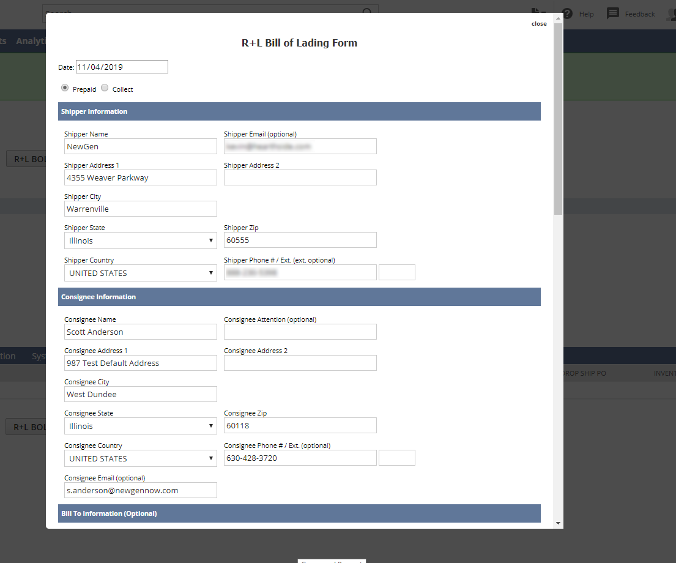Click the Date input field
Screen dimensions: 676x563
[122, 67]
